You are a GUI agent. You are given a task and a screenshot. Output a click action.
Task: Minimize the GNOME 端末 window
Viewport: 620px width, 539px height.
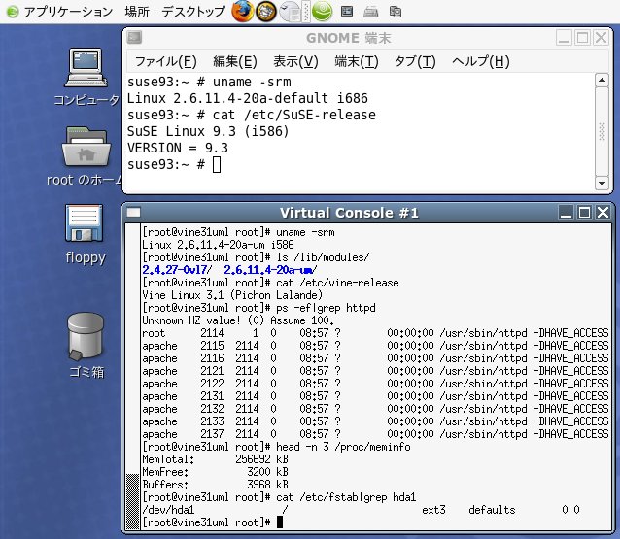coord(565,38)
